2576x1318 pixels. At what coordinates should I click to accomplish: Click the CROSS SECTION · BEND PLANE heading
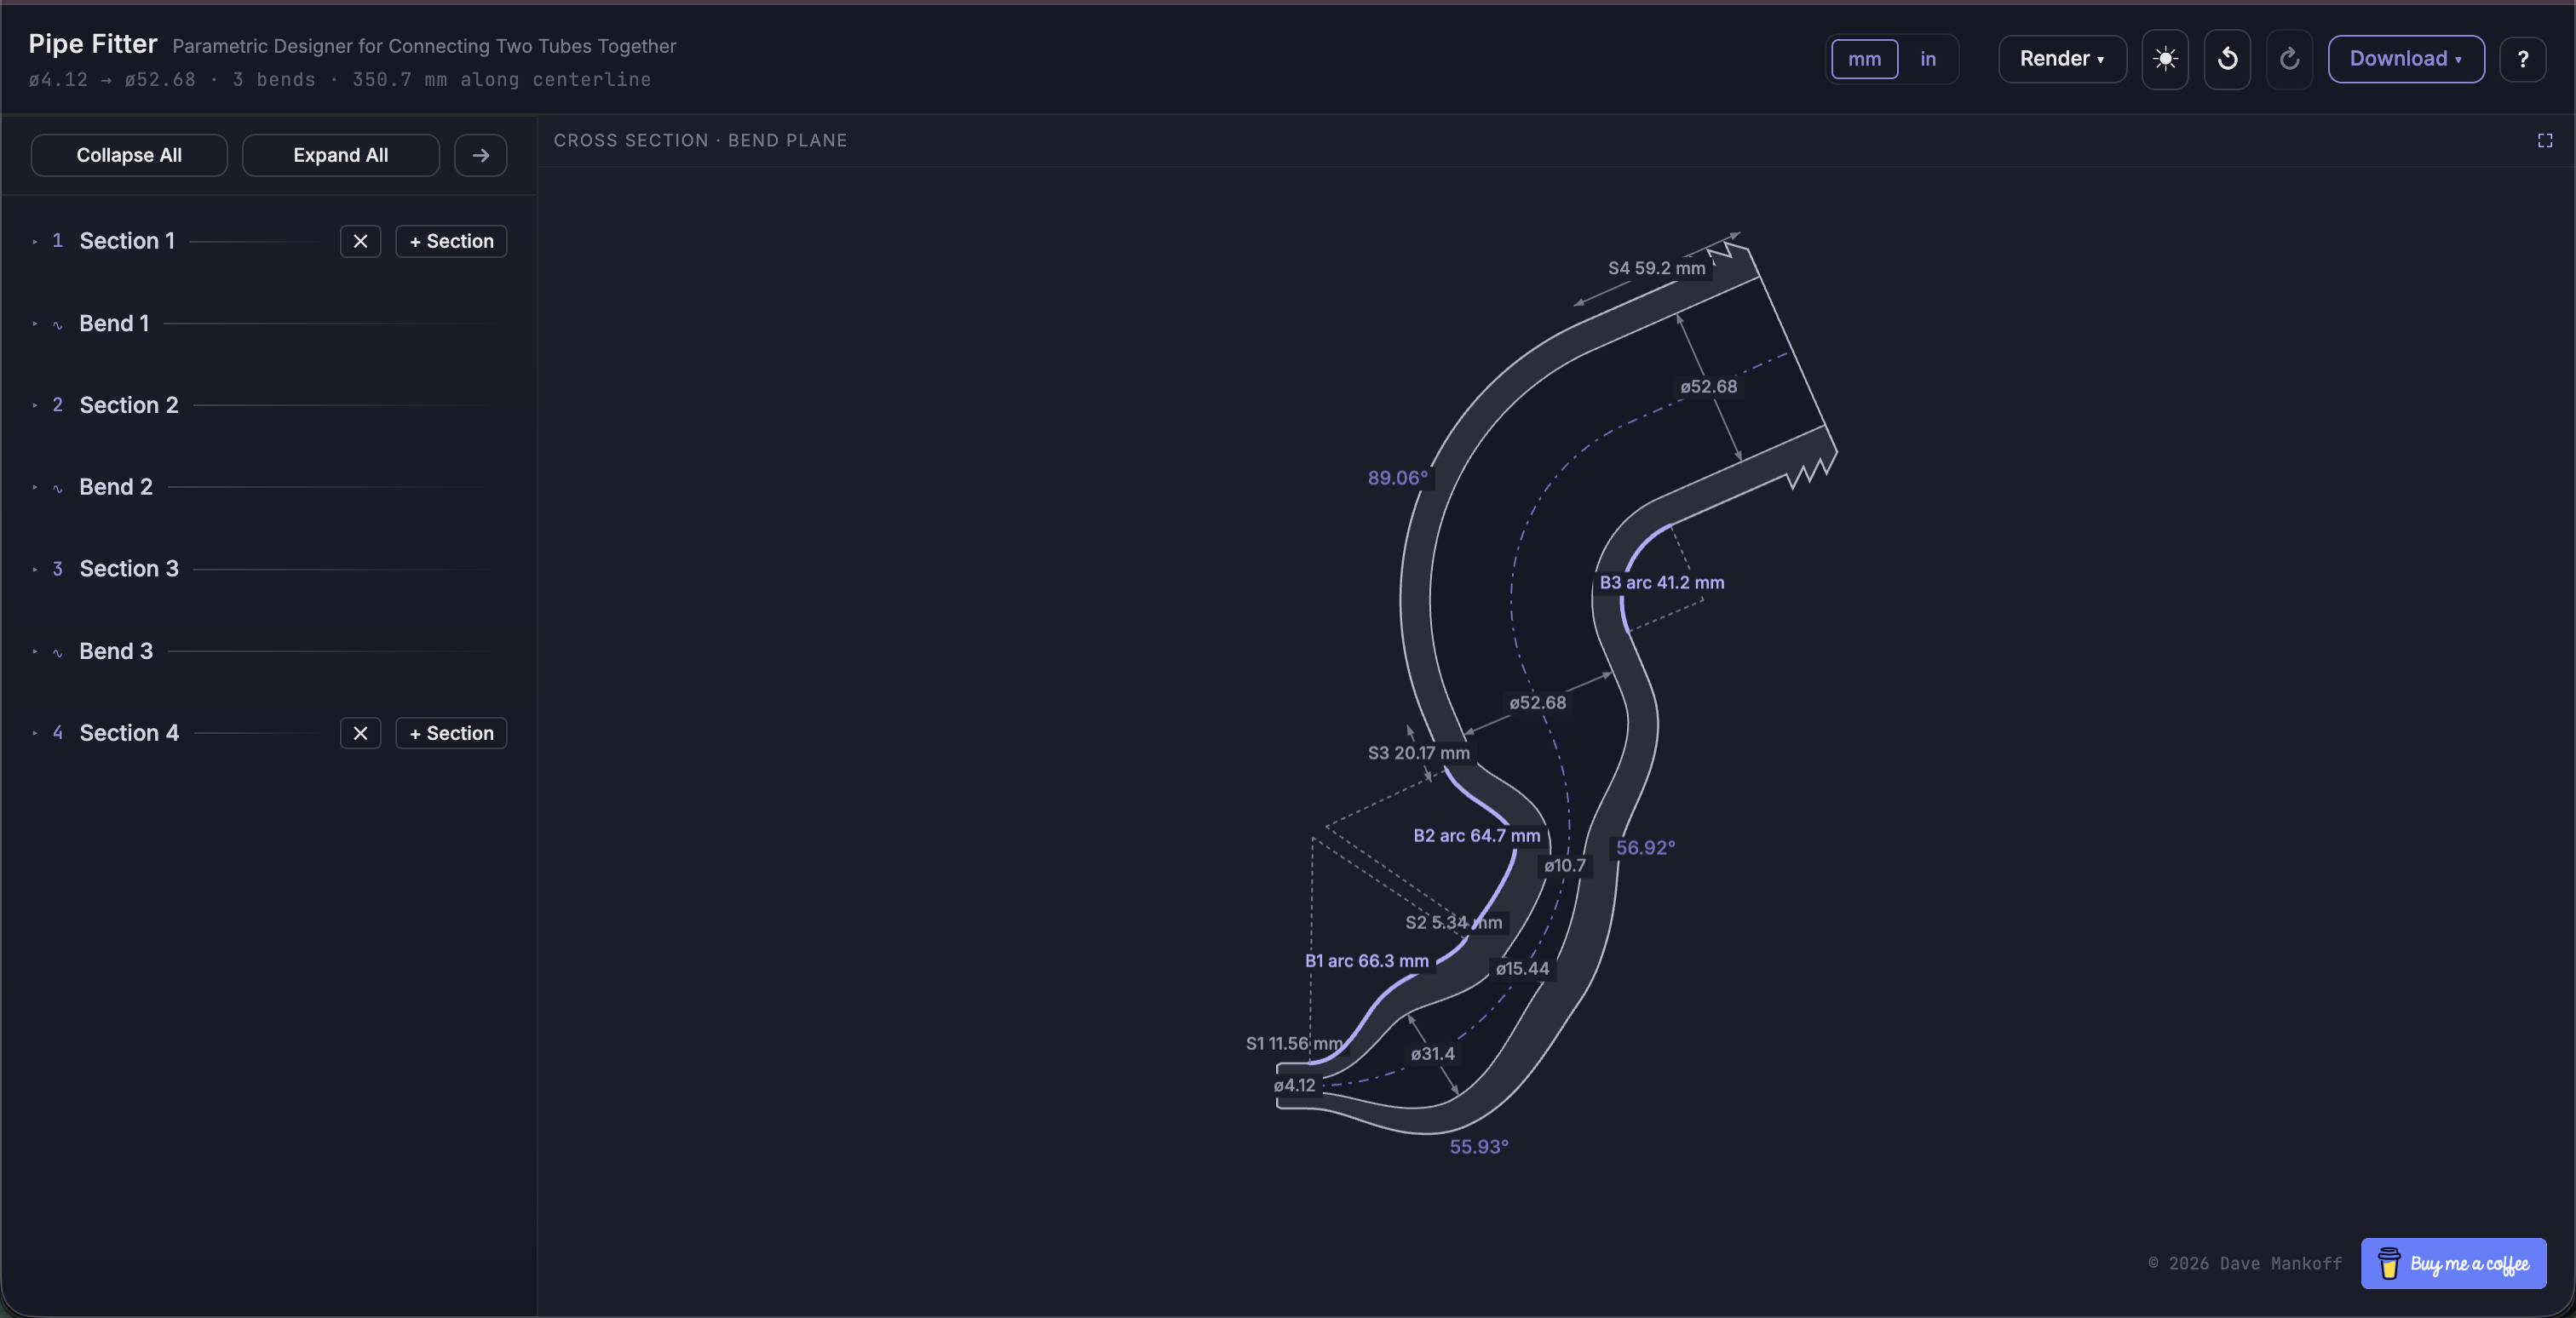(x=700, y=140)
